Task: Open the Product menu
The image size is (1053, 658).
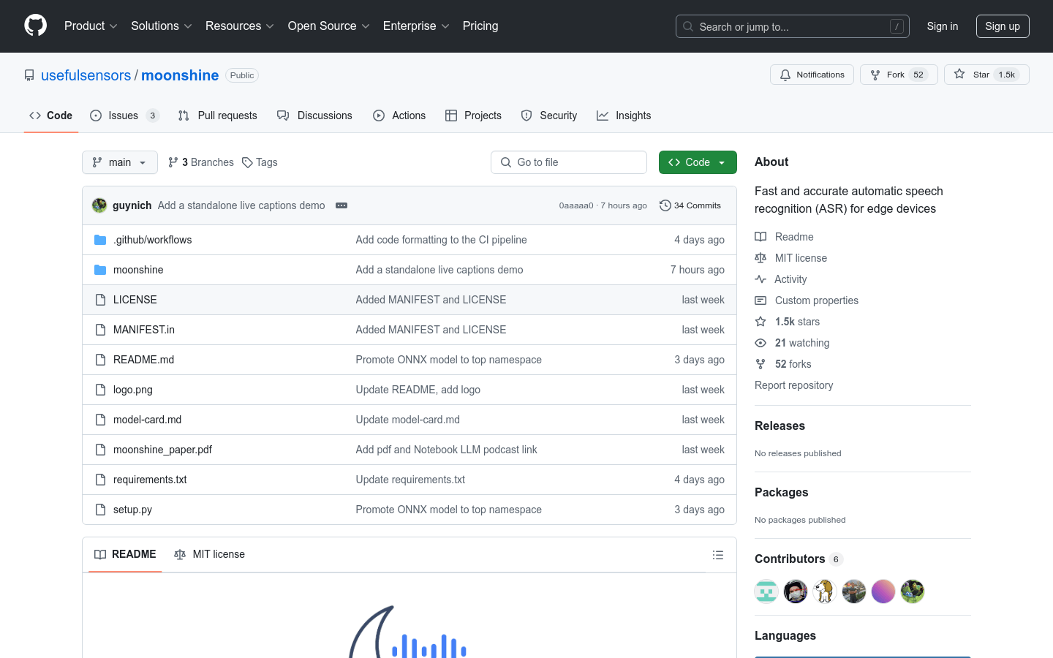Action: (91, 26)
